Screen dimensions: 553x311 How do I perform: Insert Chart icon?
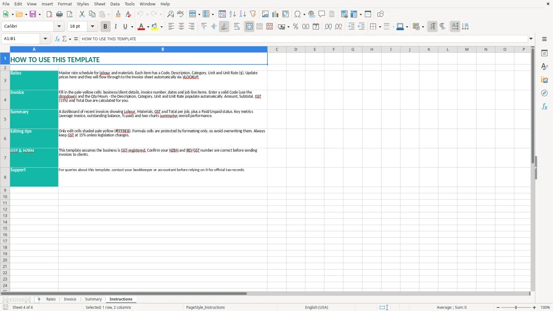pyautogui.click(x=276, y=14)
